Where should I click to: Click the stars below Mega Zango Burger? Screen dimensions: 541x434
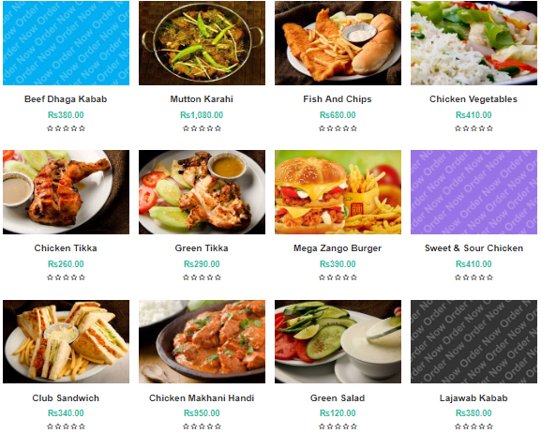coord(338,277)
